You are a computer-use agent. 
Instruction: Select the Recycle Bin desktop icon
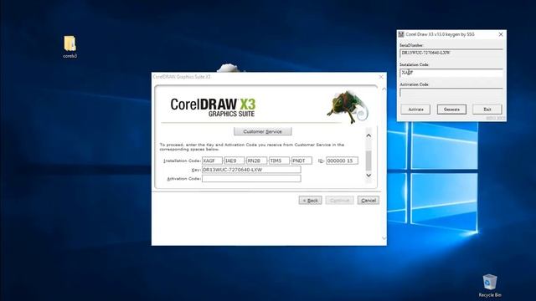490,285
